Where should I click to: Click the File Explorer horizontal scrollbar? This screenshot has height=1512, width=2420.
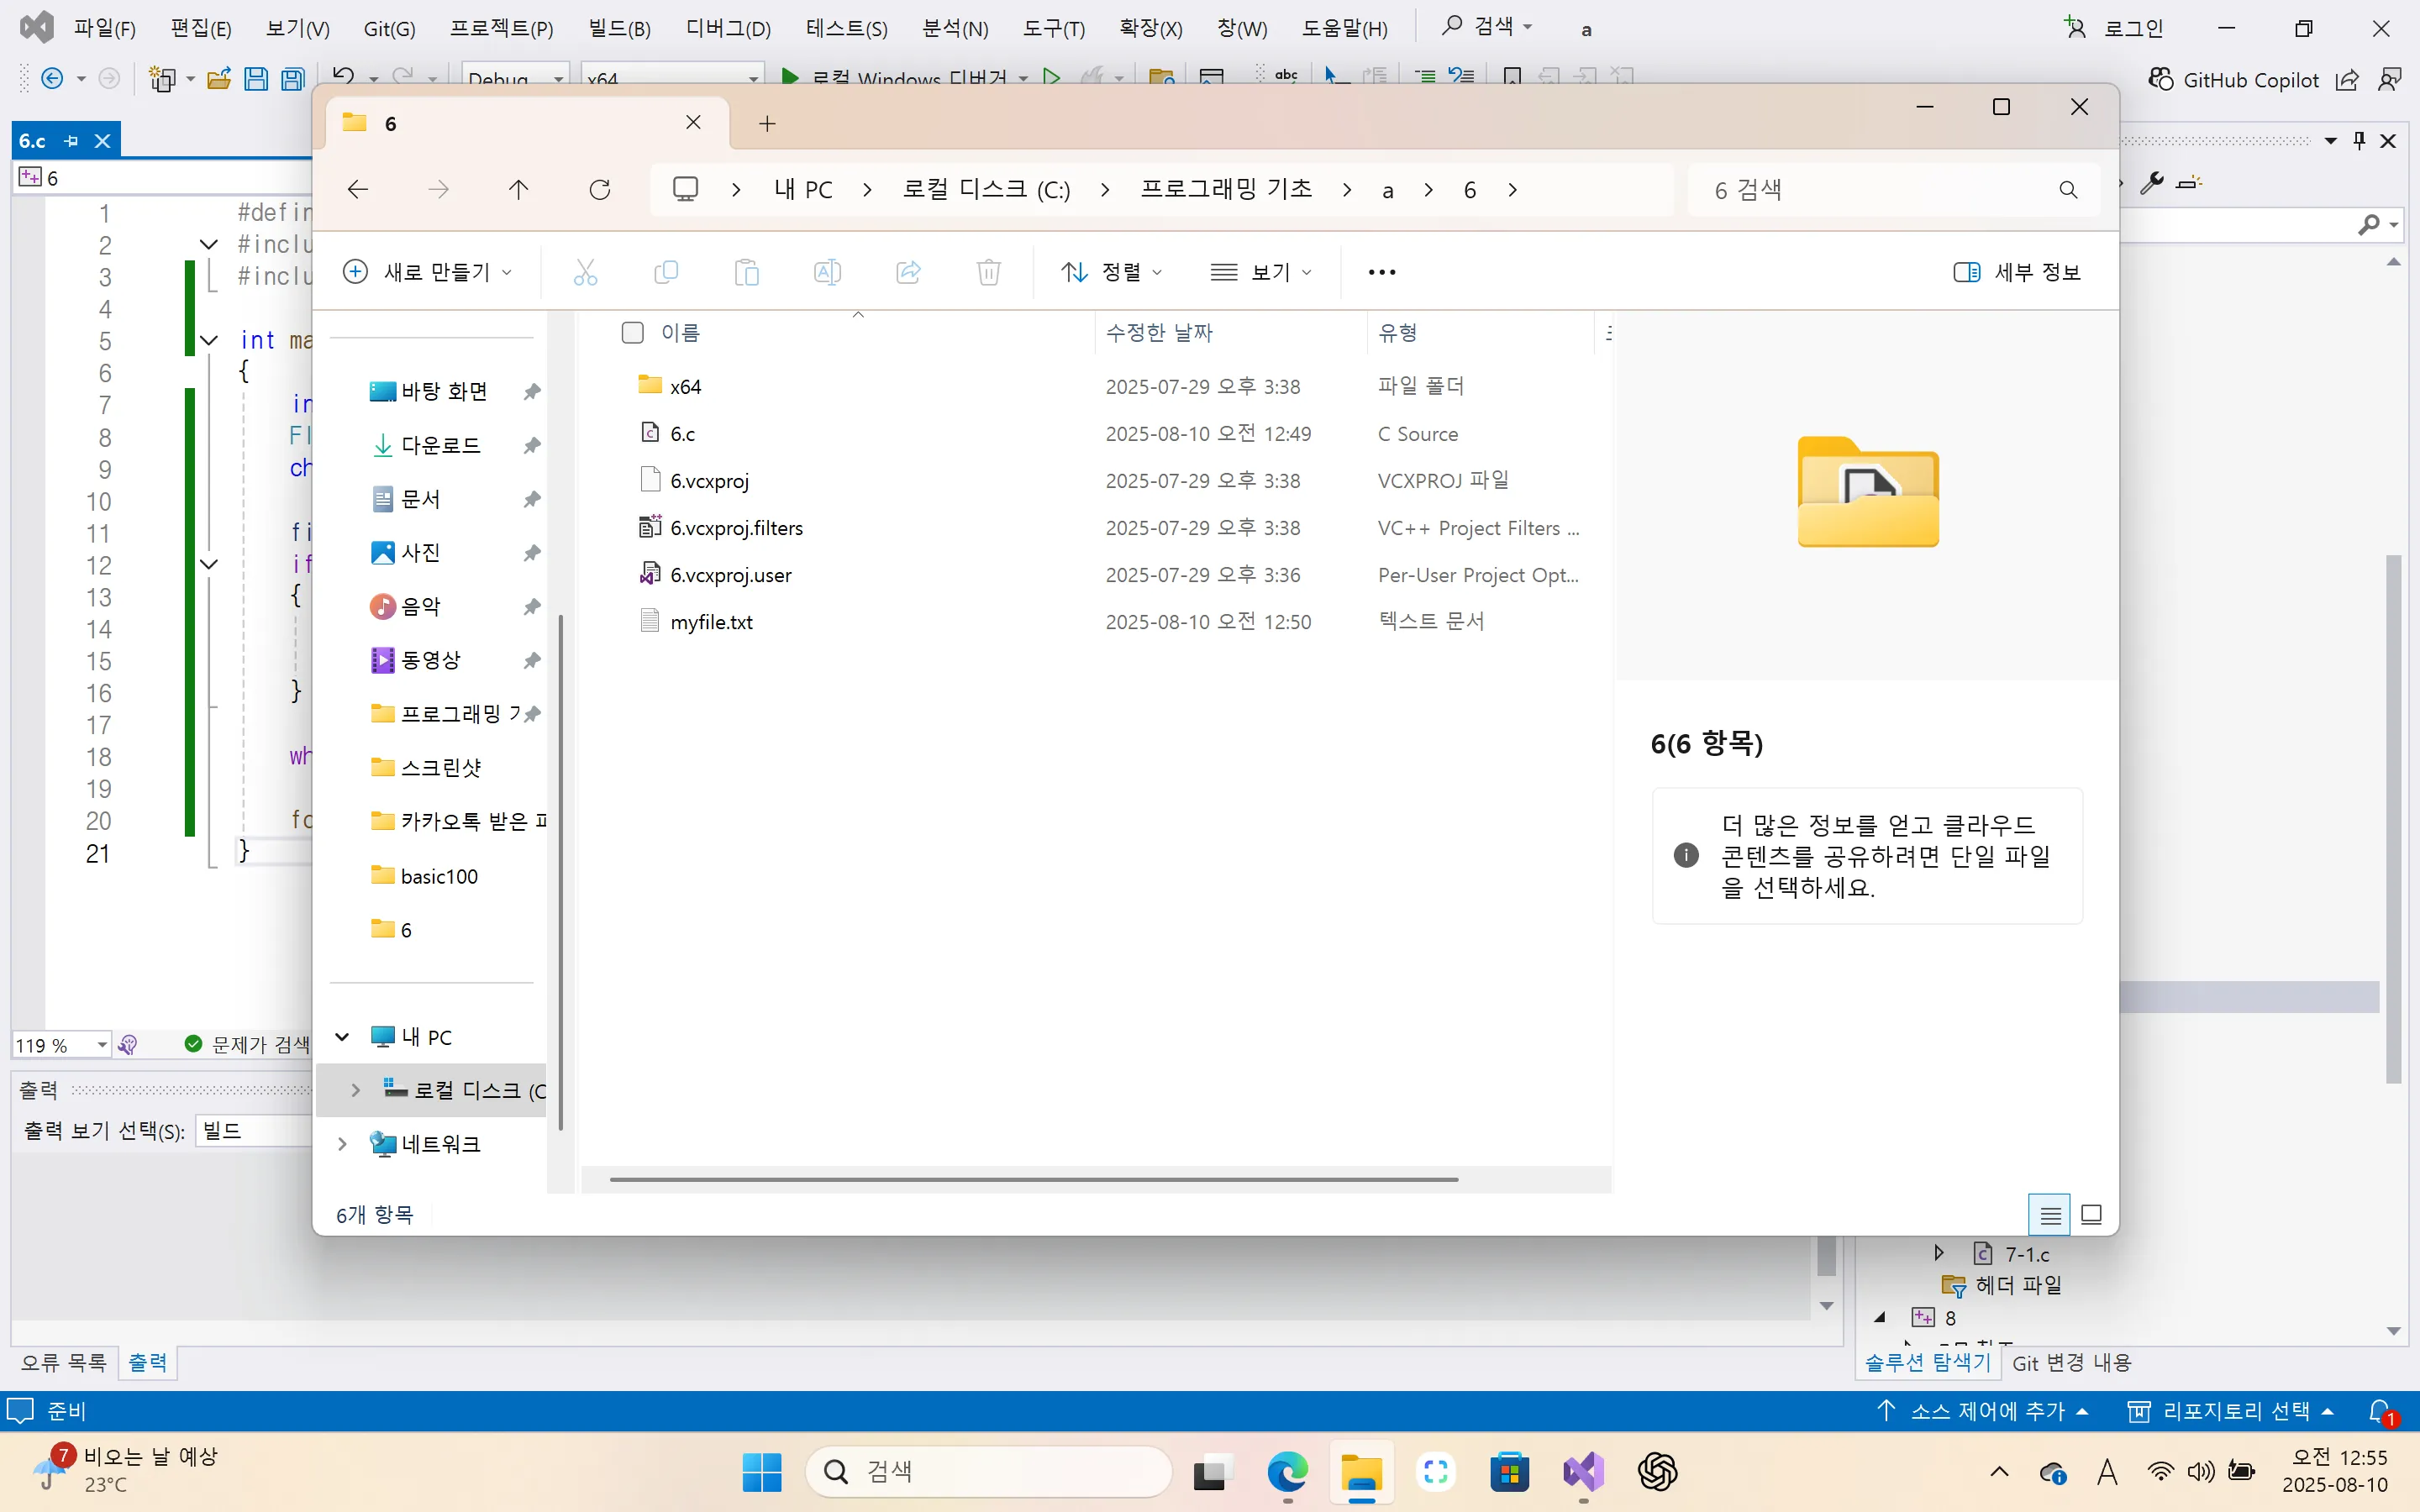coord(1033,1180)
